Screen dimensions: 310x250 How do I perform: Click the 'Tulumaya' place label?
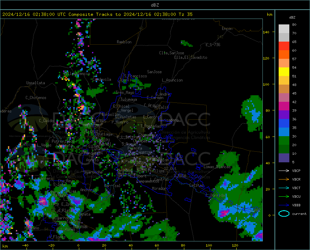(128, 99)
